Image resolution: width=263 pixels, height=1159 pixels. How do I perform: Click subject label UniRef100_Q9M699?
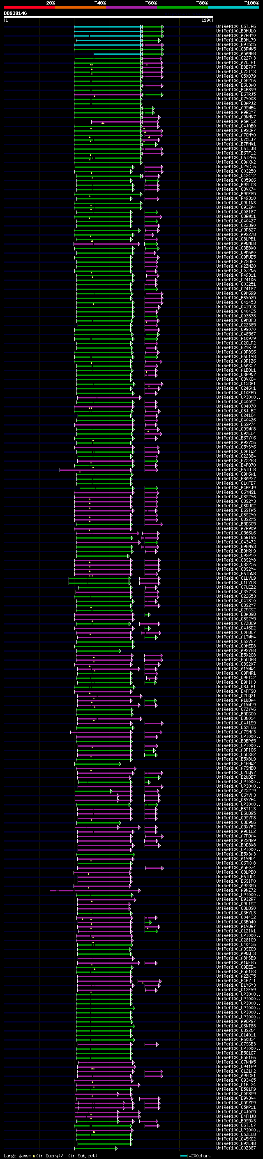[x=236, y=294]
